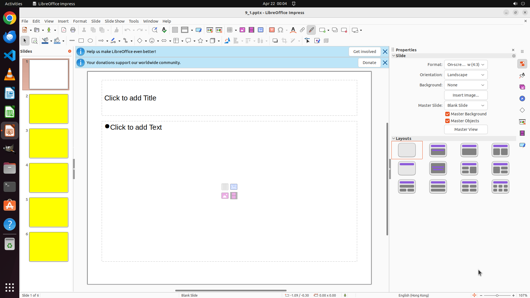The width and height of the screenshot is (530, 298).
Task: Click the Export as PDF icon
Action: tap(64, 30)
